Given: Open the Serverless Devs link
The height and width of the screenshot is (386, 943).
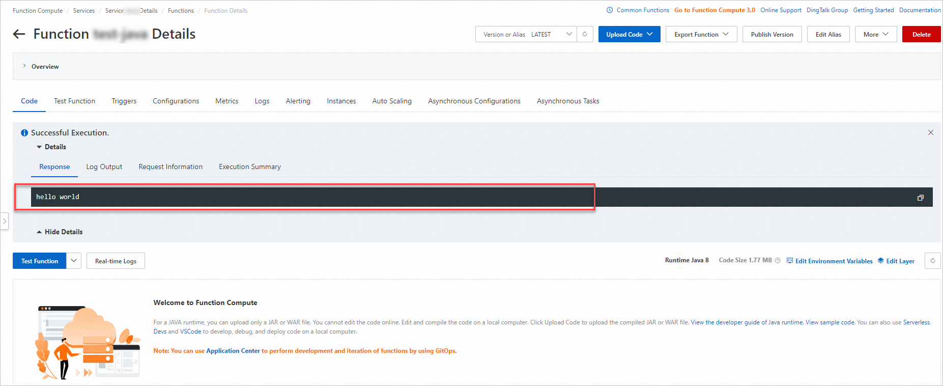Looking at the screenshot, I should coord(917,322).
